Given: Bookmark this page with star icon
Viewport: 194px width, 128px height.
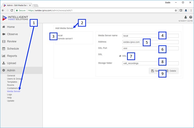Looking at the screenshot, I should tap(176, 11).
